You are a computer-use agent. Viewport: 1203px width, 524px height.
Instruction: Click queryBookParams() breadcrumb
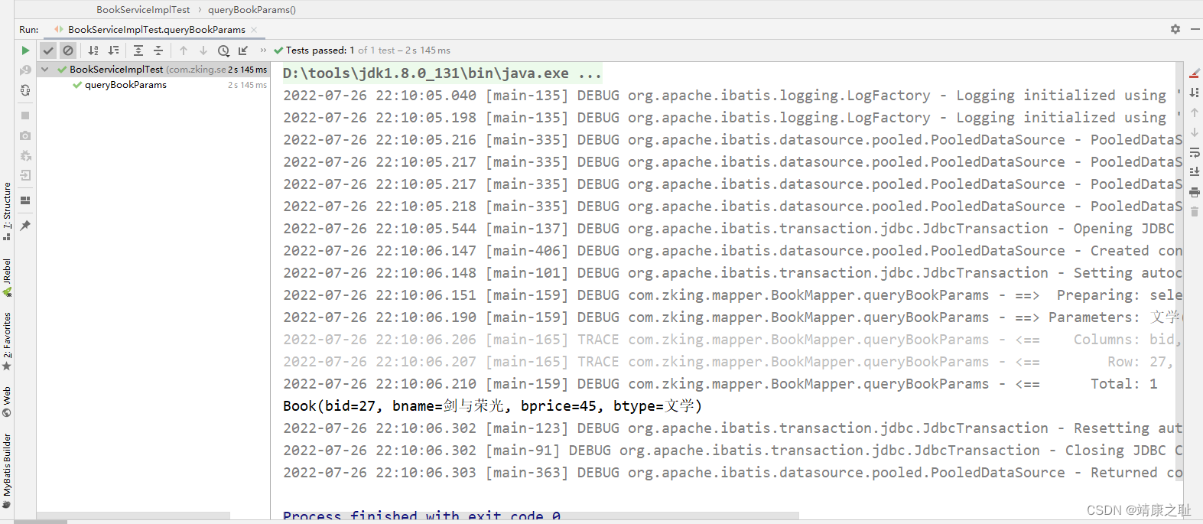252,9
